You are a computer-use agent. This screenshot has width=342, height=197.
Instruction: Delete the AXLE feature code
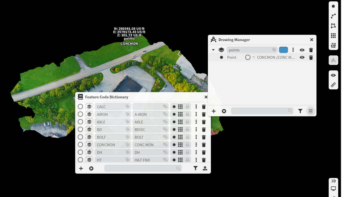tap(204, 122)
